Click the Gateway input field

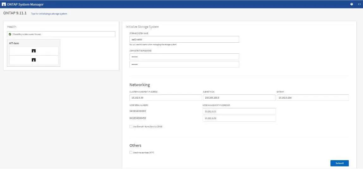click(x=312, y=98)
